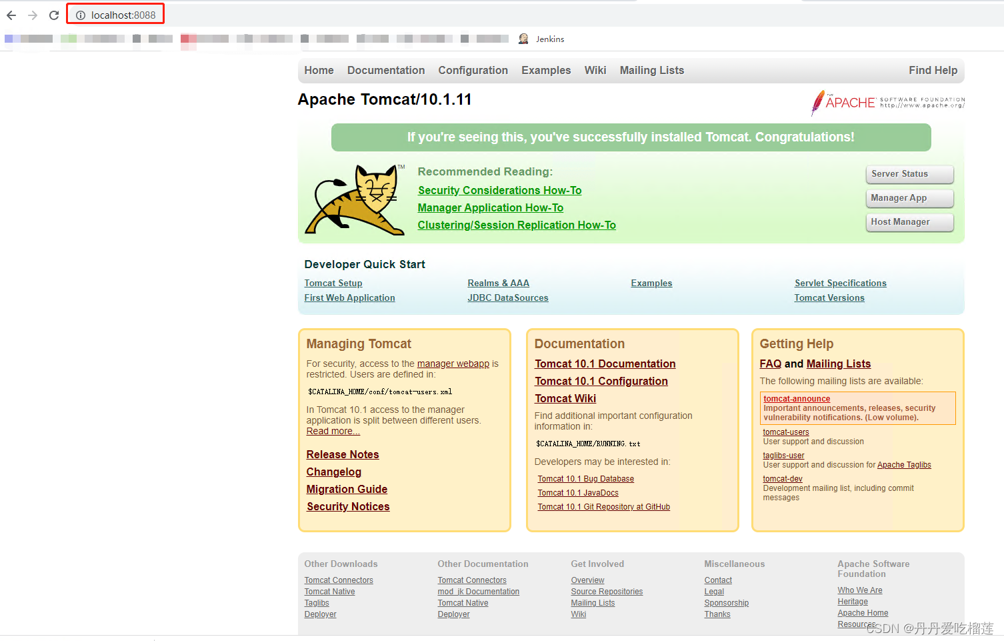Click the Tomcat cat logo image
1004x641 pixels.
click(x=355, y=199)
